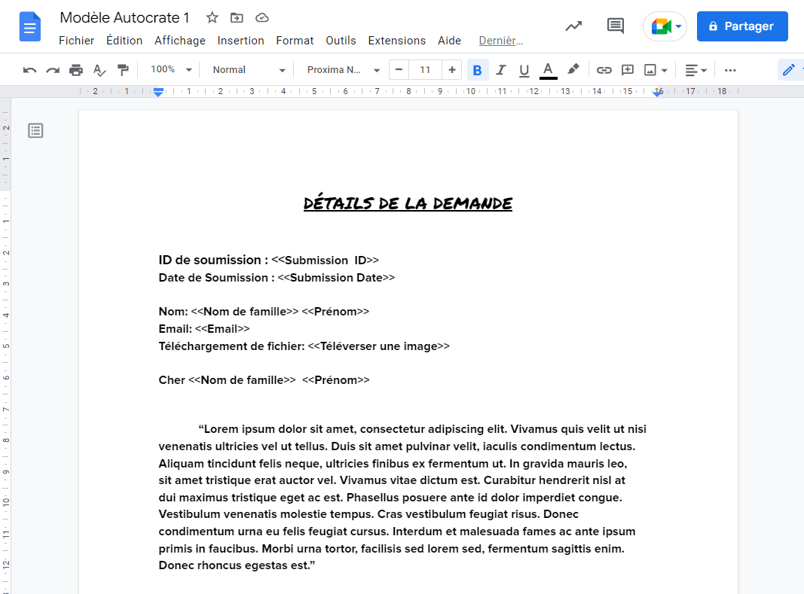Open the Proxima Nova font dropdown
Image resolution: width=804 pixels, height=594 pixels.
(343, 70)
